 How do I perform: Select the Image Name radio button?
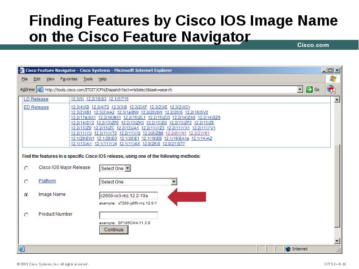(x=26, y=195)
